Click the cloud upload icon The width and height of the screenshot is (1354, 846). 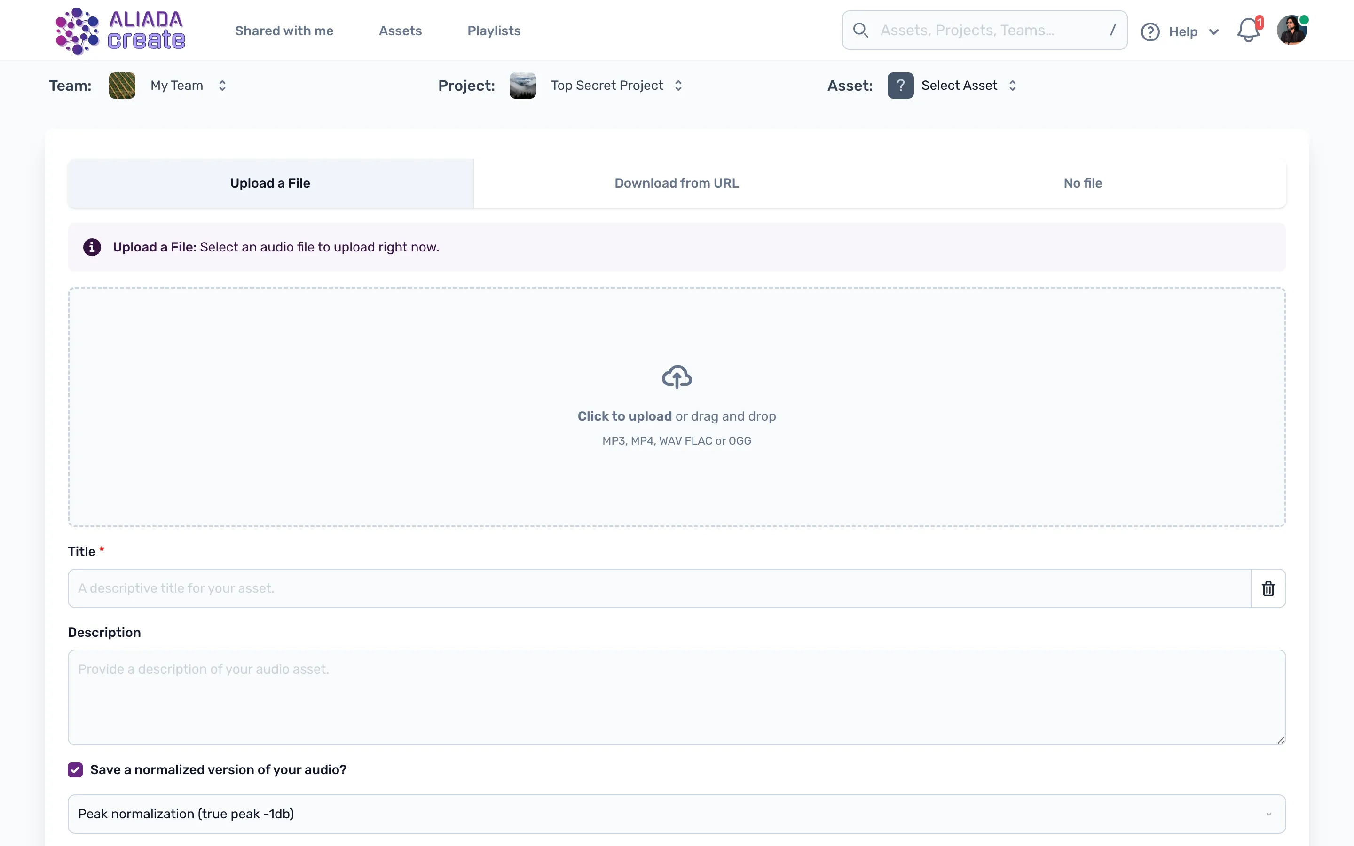click(x=677, y=376)
